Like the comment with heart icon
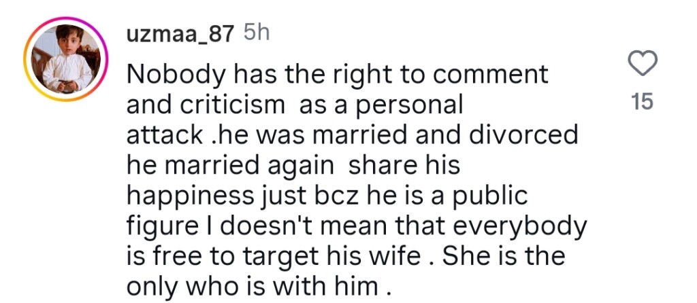This screenshot has width=697, height=303. point(642,65)
